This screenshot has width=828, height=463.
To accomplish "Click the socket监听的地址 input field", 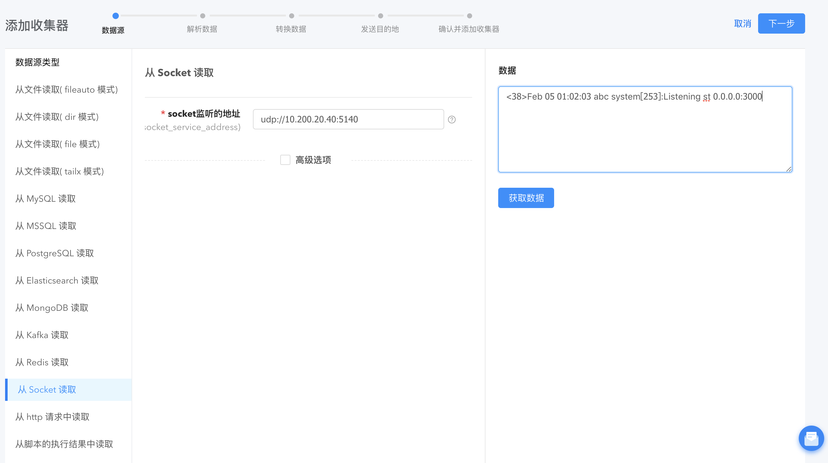I will pos(348,119).
